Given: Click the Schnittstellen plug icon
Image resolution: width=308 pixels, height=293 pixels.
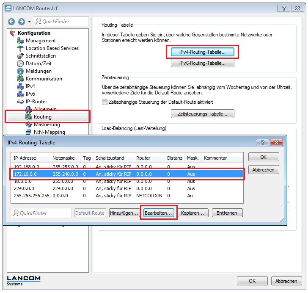Looking at the screenshot, I should coord(20,56).
